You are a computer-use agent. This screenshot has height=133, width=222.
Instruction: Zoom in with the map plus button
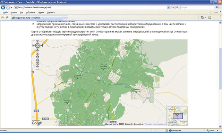37,53
